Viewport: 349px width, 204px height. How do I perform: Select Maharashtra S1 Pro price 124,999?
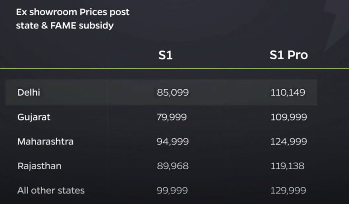tap(289, 141)
